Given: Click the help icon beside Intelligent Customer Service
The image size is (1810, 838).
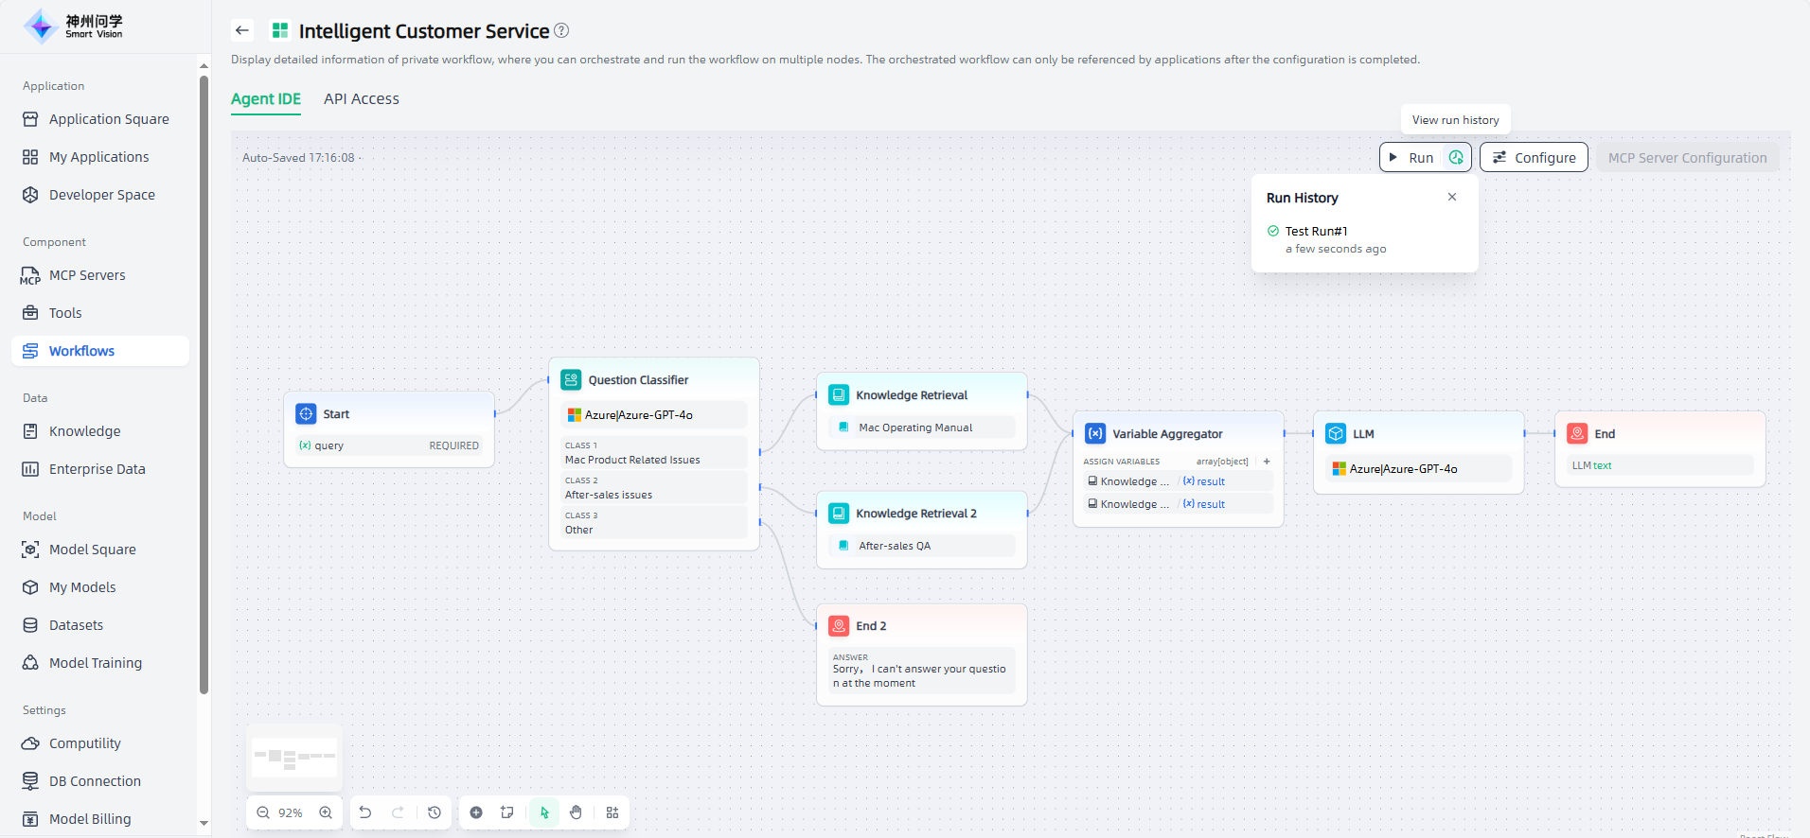Looking at the screenshot, I should pos(561,30).
